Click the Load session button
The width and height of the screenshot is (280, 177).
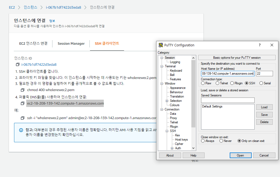click(264, 107)
